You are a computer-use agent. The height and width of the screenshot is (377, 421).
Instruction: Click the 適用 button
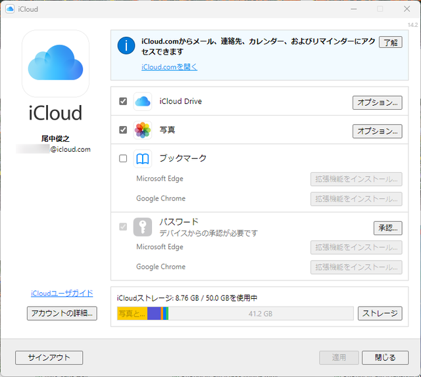click(x=339, y=358)
